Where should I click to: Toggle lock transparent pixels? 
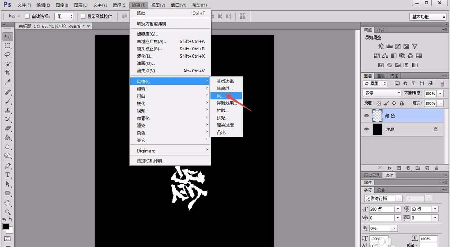378,103
